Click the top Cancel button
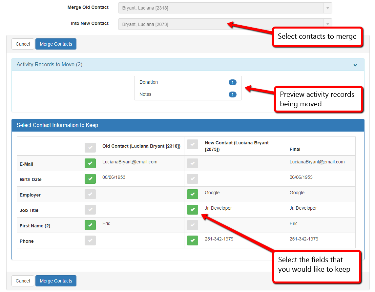The image size is (375, 292). [x=23, y=44]
